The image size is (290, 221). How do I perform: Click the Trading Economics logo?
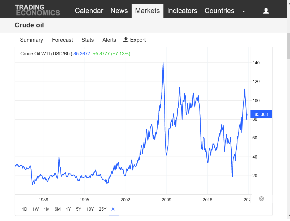(37, 10)
